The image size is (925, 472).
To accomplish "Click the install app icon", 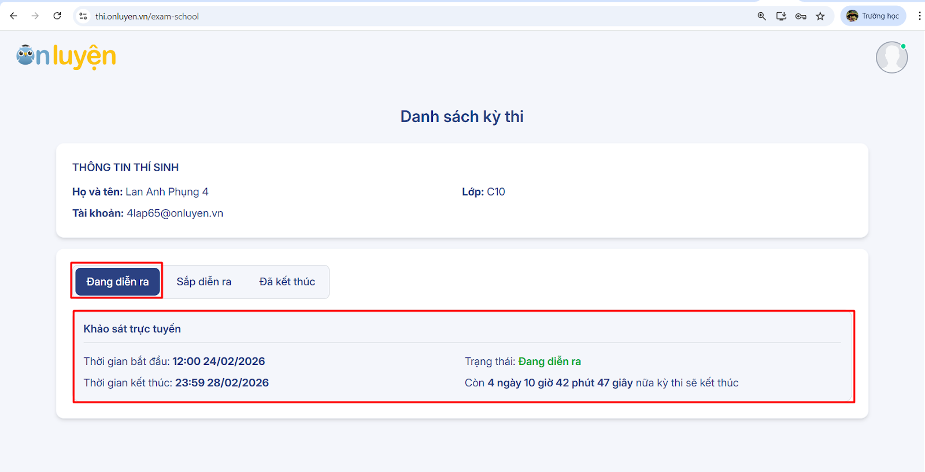I will pyautogui.click(x=781, y=16).
